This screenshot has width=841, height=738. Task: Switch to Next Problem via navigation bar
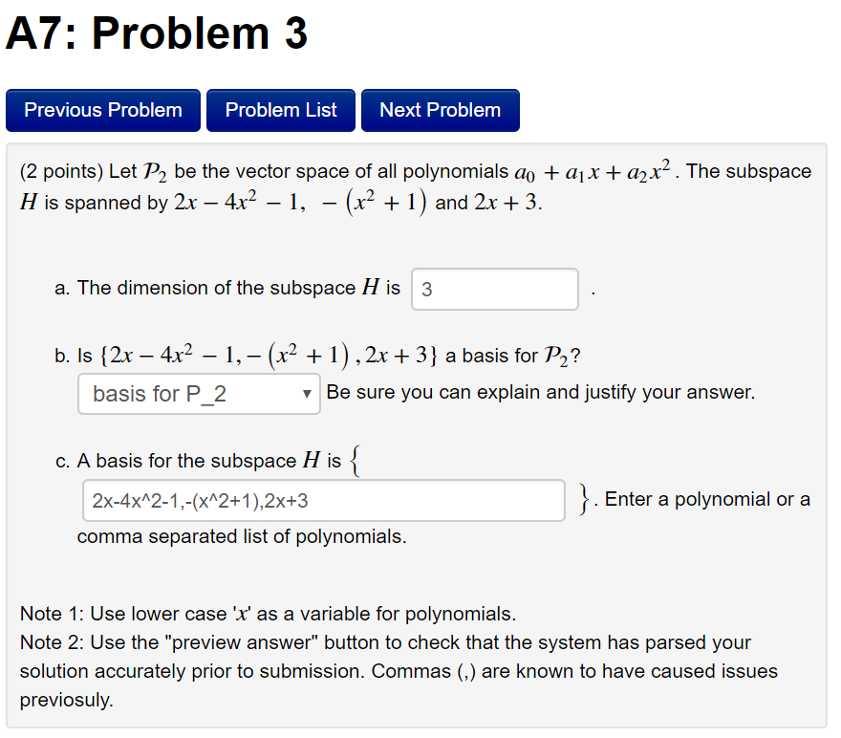[x=440, y=110]
